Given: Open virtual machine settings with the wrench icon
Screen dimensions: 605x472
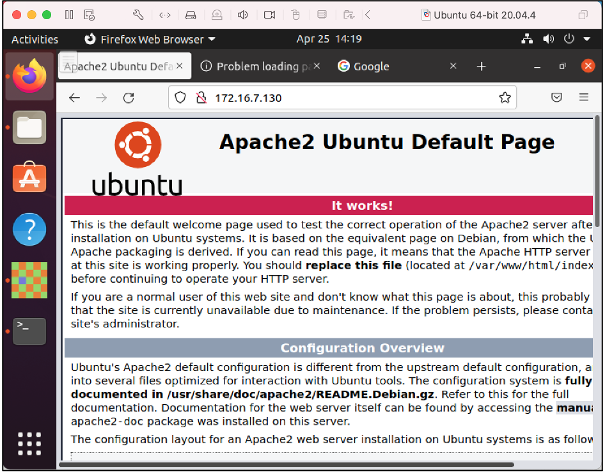Looking at the screenshot, I should (137, 14).
